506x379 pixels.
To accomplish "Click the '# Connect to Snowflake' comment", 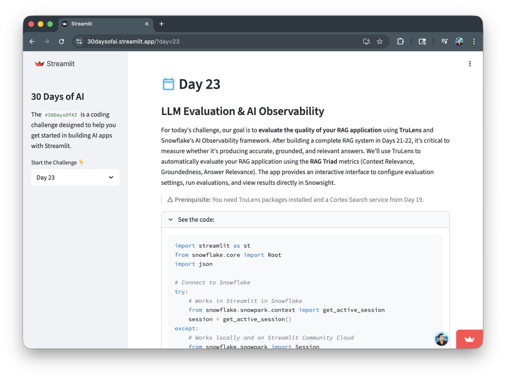I will coord(213,282).
